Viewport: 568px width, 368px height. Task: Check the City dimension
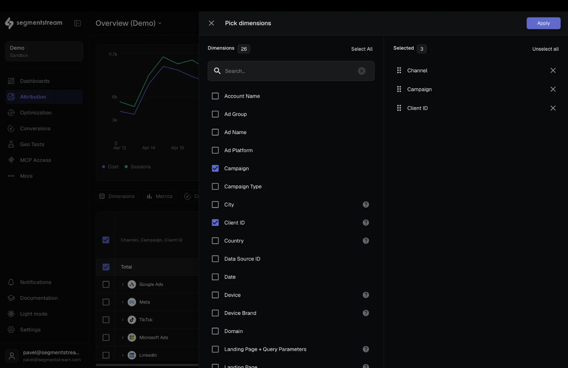215,205
